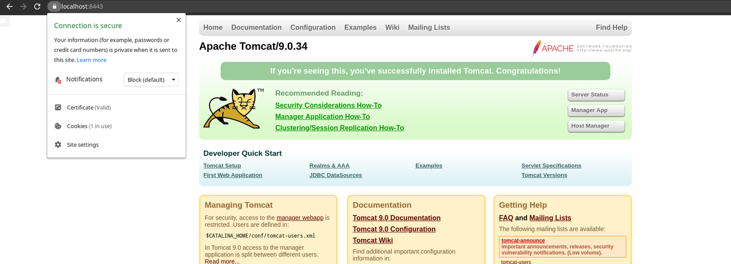The width and height of the screenshot is (731, 264).
Task: Click the Learn more link
Action: (91, 60)
